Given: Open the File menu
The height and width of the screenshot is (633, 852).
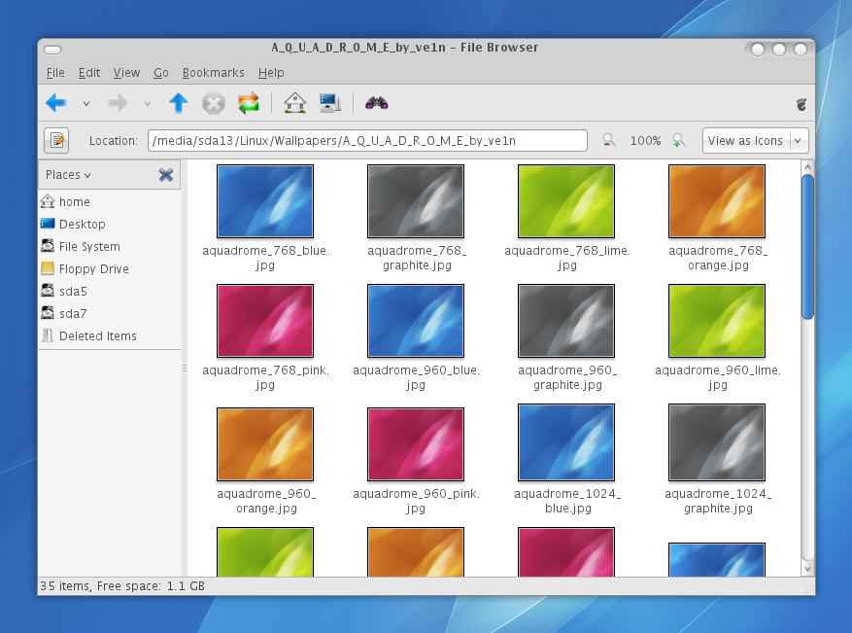Looking at the screenshot, I should (55, 72).
